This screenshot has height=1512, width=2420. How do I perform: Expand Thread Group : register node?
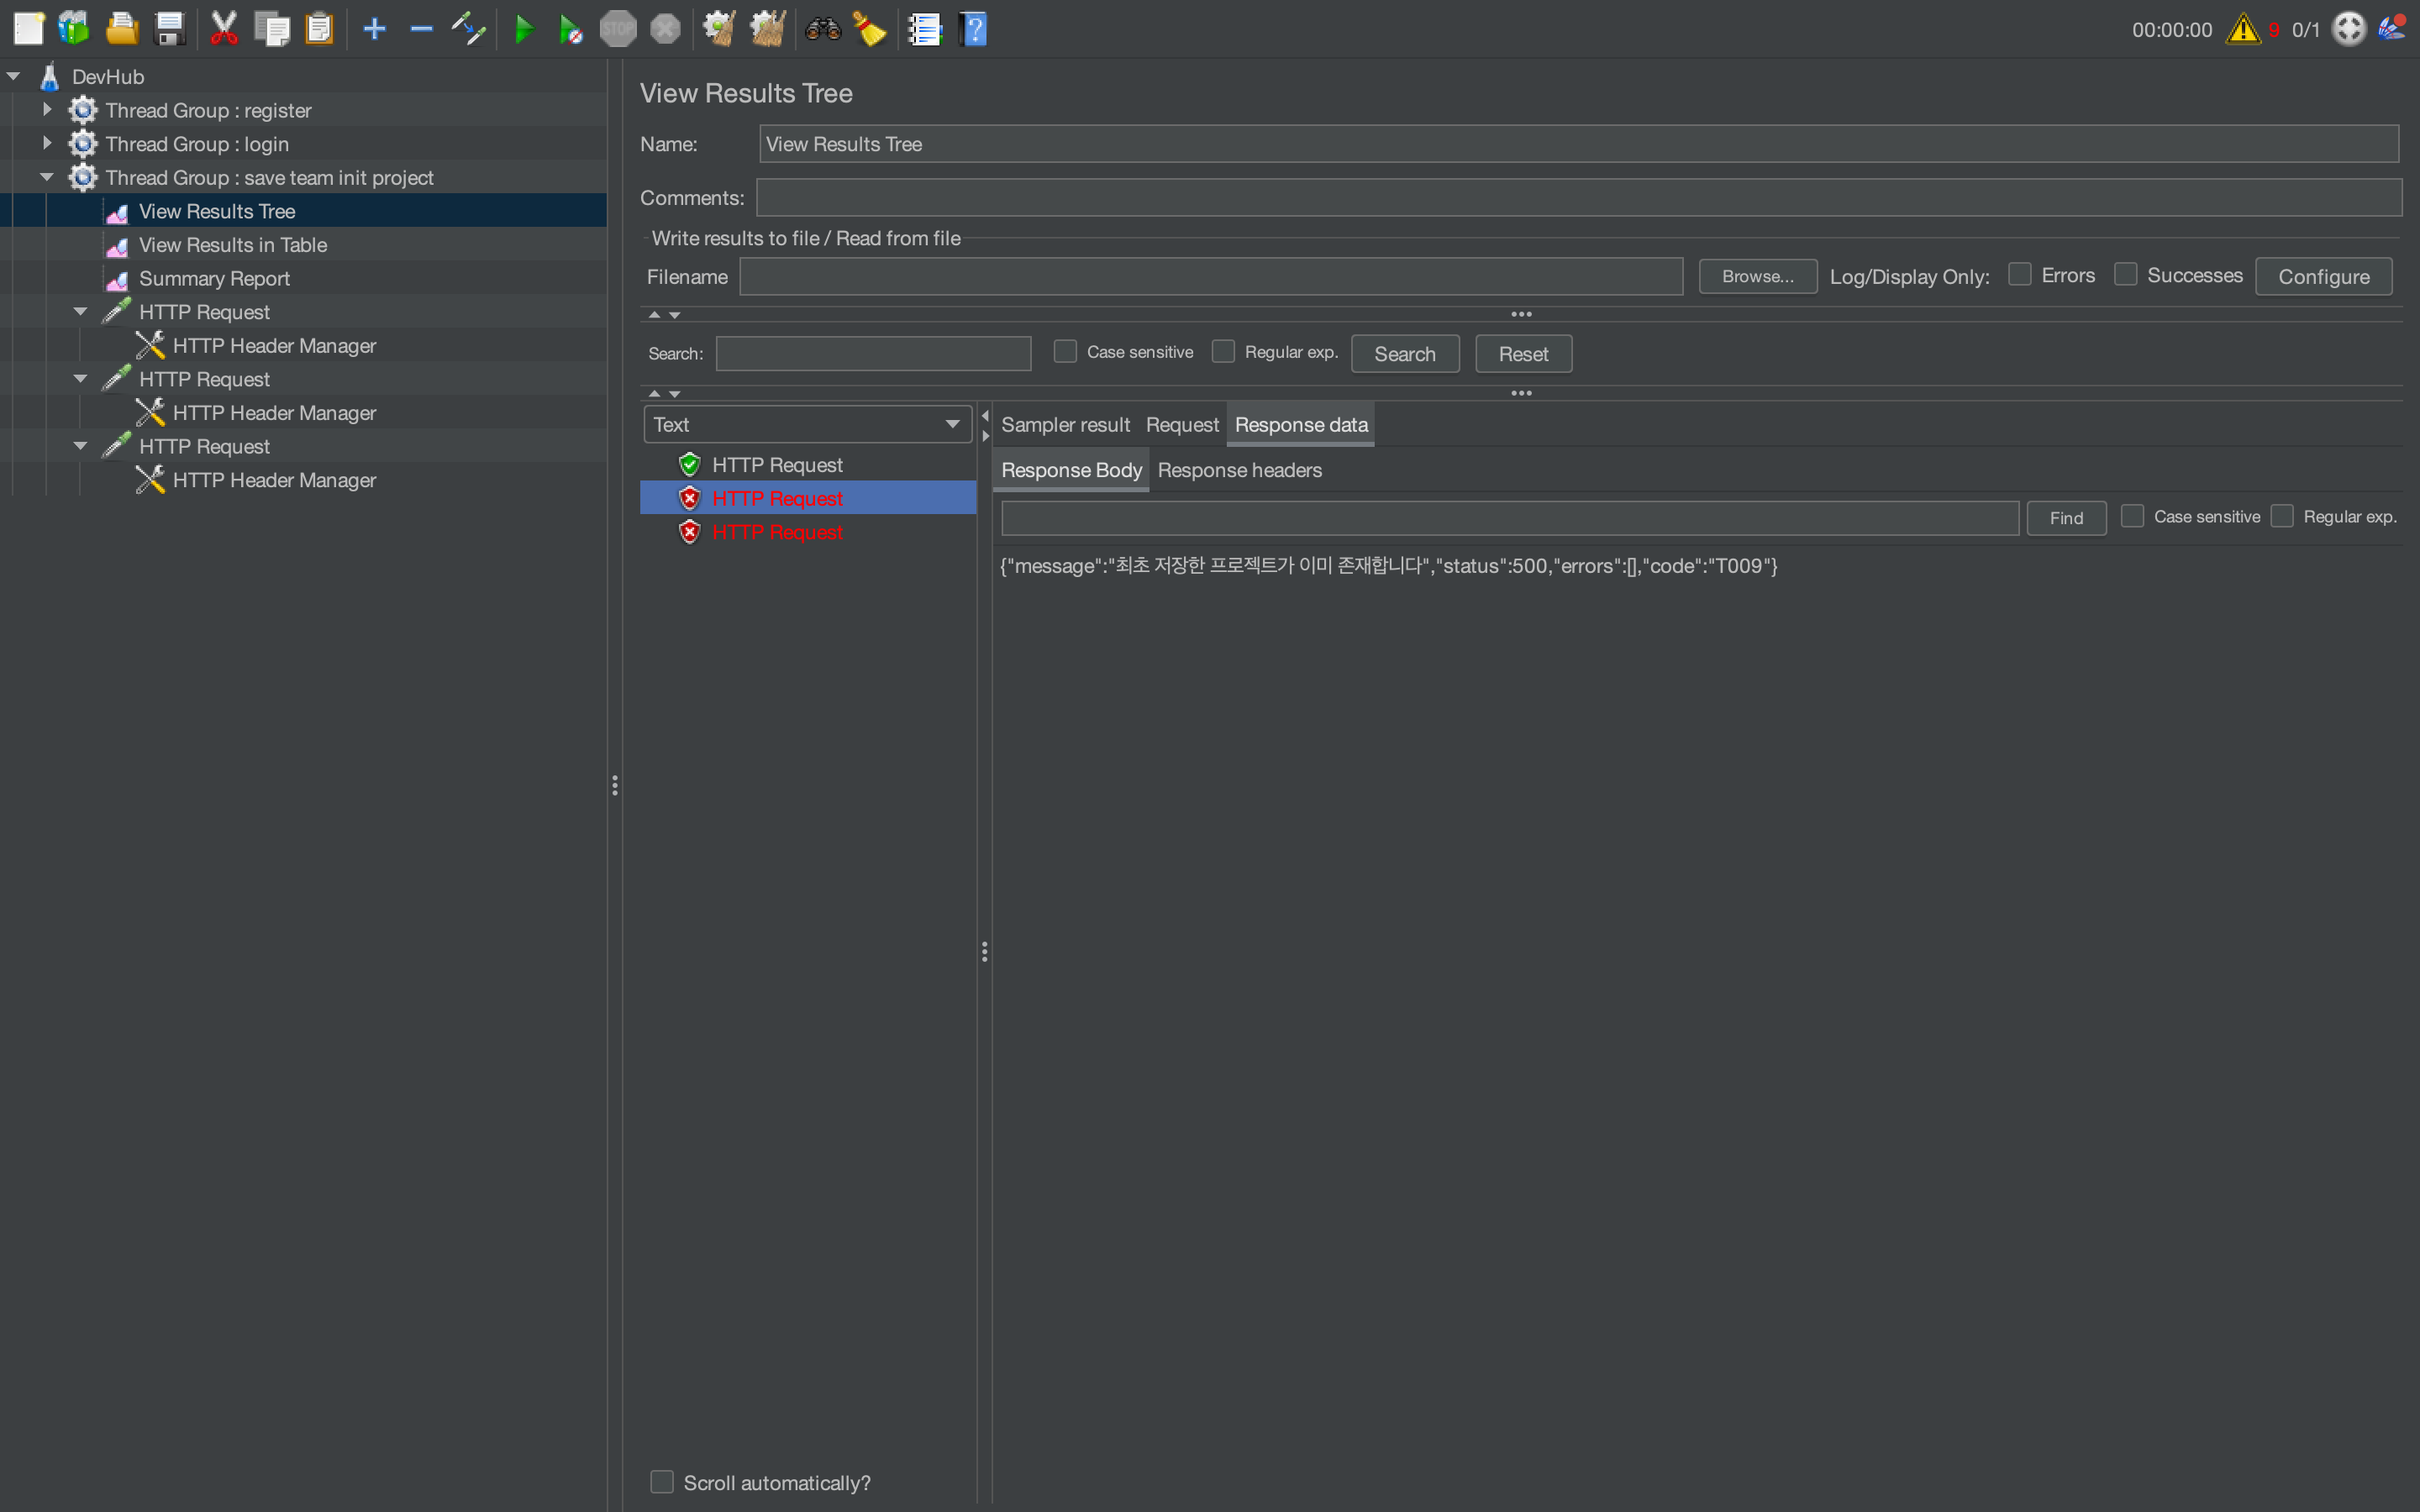point(47,110)
